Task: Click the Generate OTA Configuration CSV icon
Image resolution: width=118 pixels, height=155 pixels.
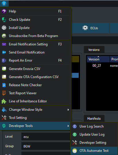Action: tap(4, 77)
